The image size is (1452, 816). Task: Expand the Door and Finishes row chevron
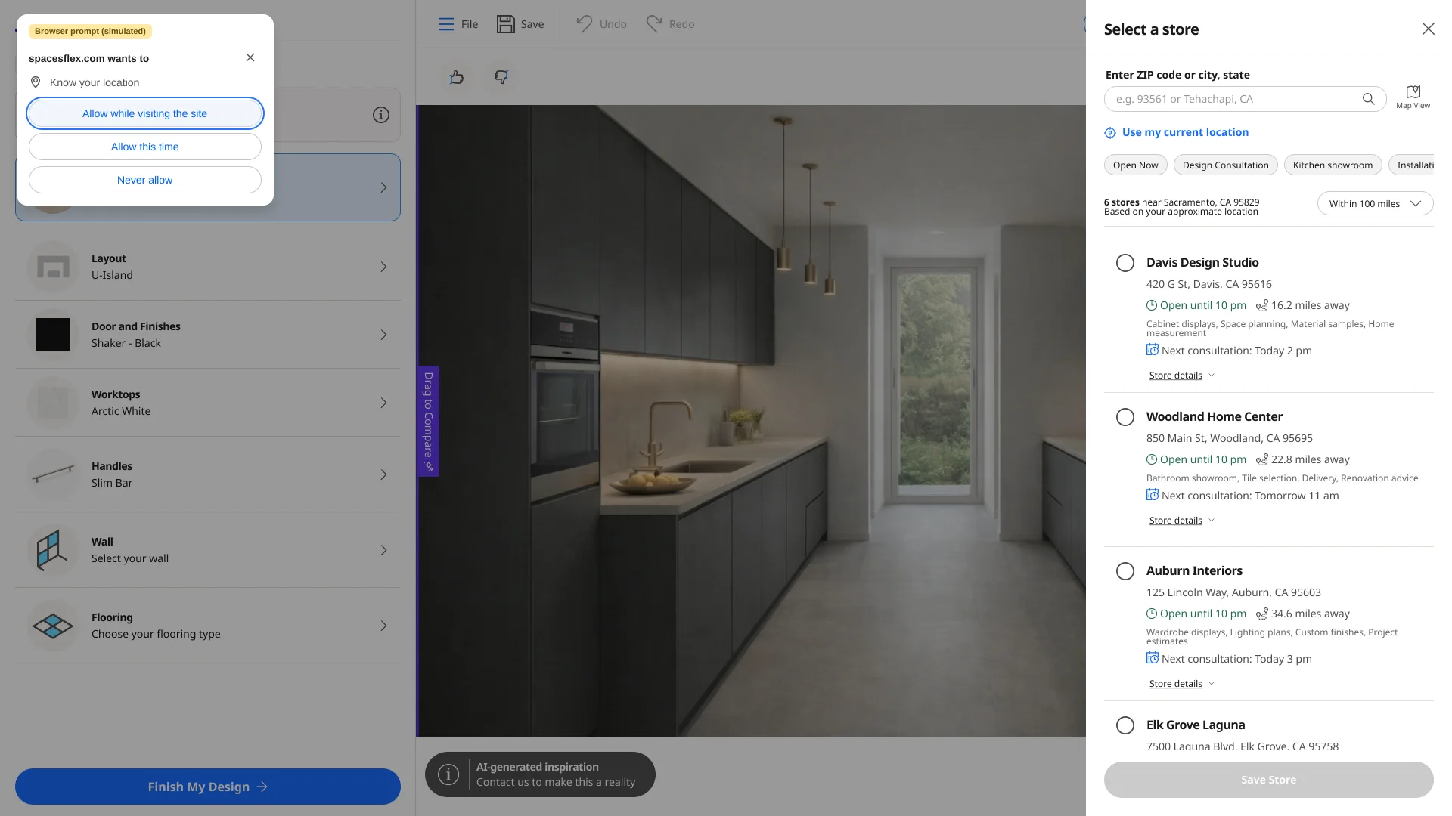(x=383, y=335)
